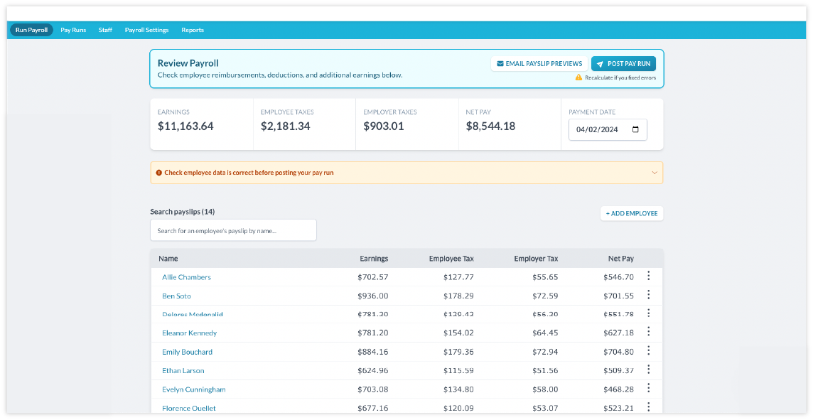Click the Add Employee button
Image resolution: width=813 pixels, height=420 pixels.
coord(631,213)
